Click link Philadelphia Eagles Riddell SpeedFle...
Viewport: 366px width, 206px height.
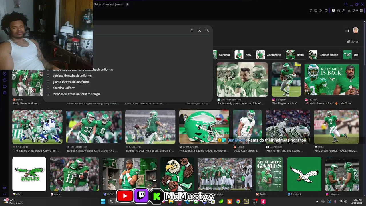click(x=204, y=151)
